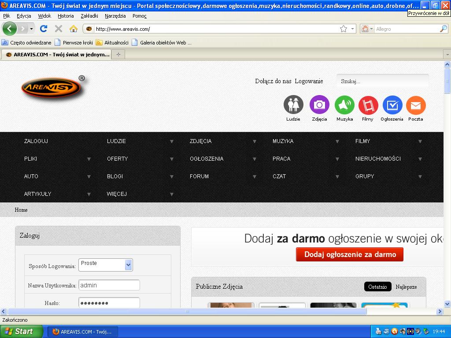Viewport: 451px width, 338px height.
Task: Click the Logowanie link
Action: [309, 81]
